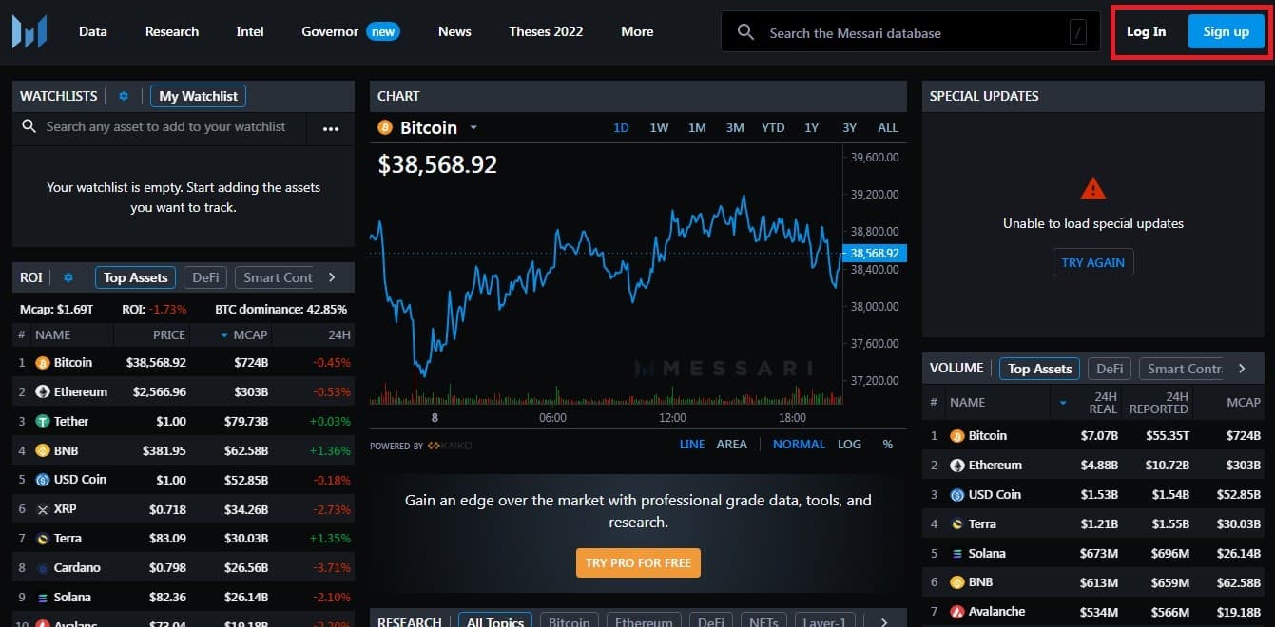
Task: Click the 38,568.92 price marker on chart axis
Action: tap(875, 254)
